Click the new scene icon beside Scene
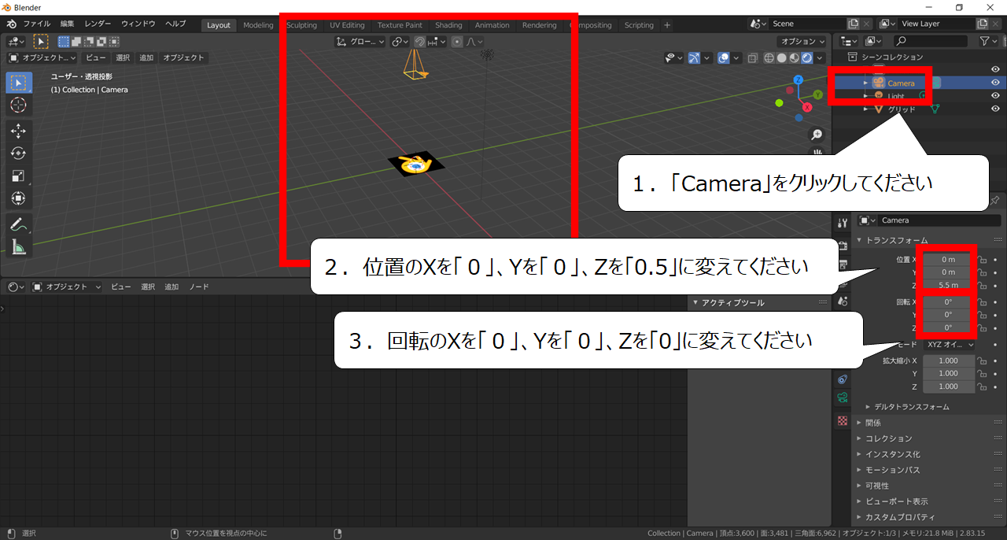 pyautogui.click(x=854, y=24)
